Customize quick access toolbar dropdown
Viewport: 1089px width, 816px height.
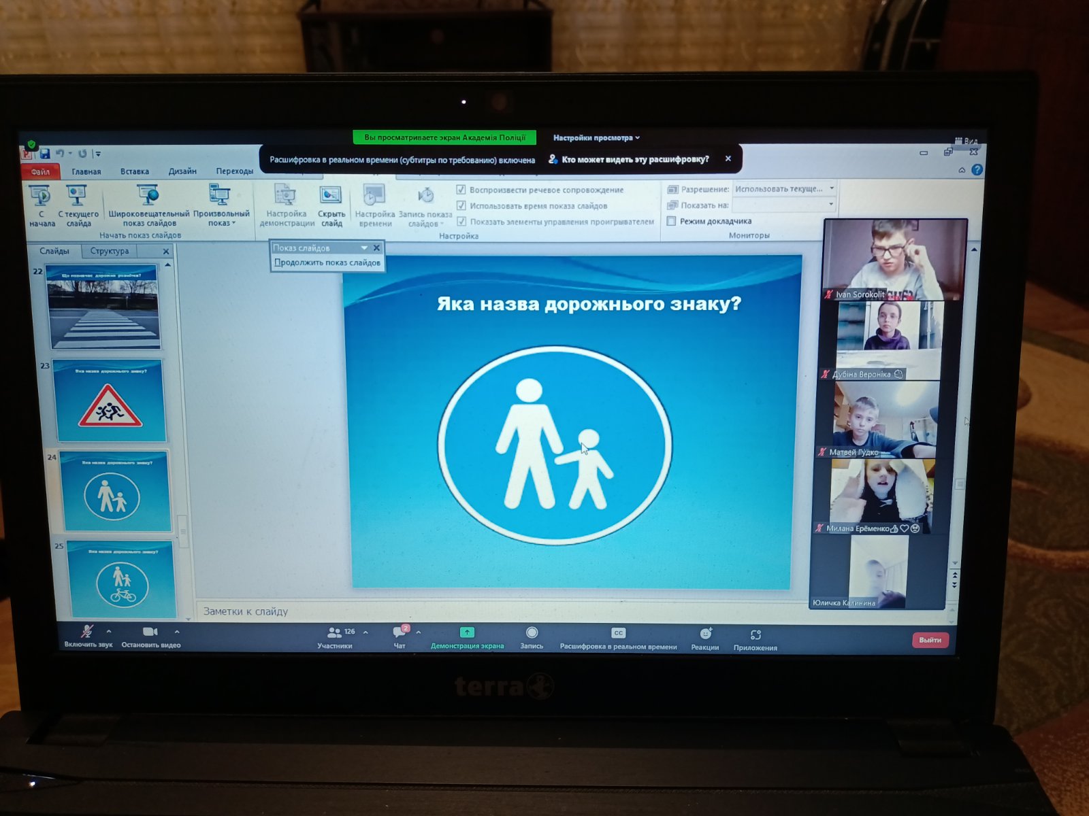pos(97,154)
